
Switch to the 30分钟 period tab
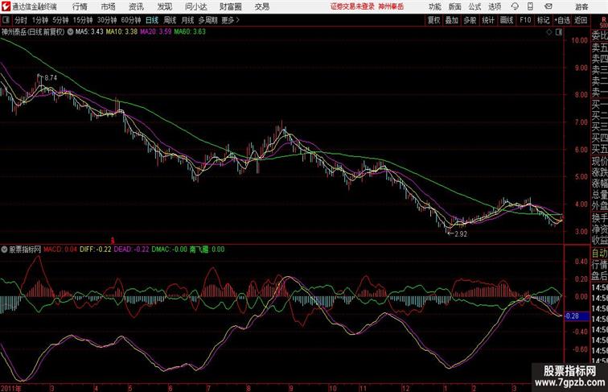[x=107, y=20]
